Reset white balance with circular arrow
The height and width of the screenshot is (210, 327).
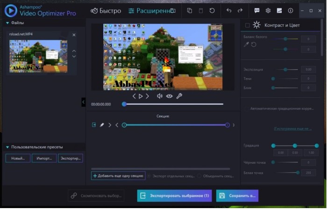[x=254, y=44]
